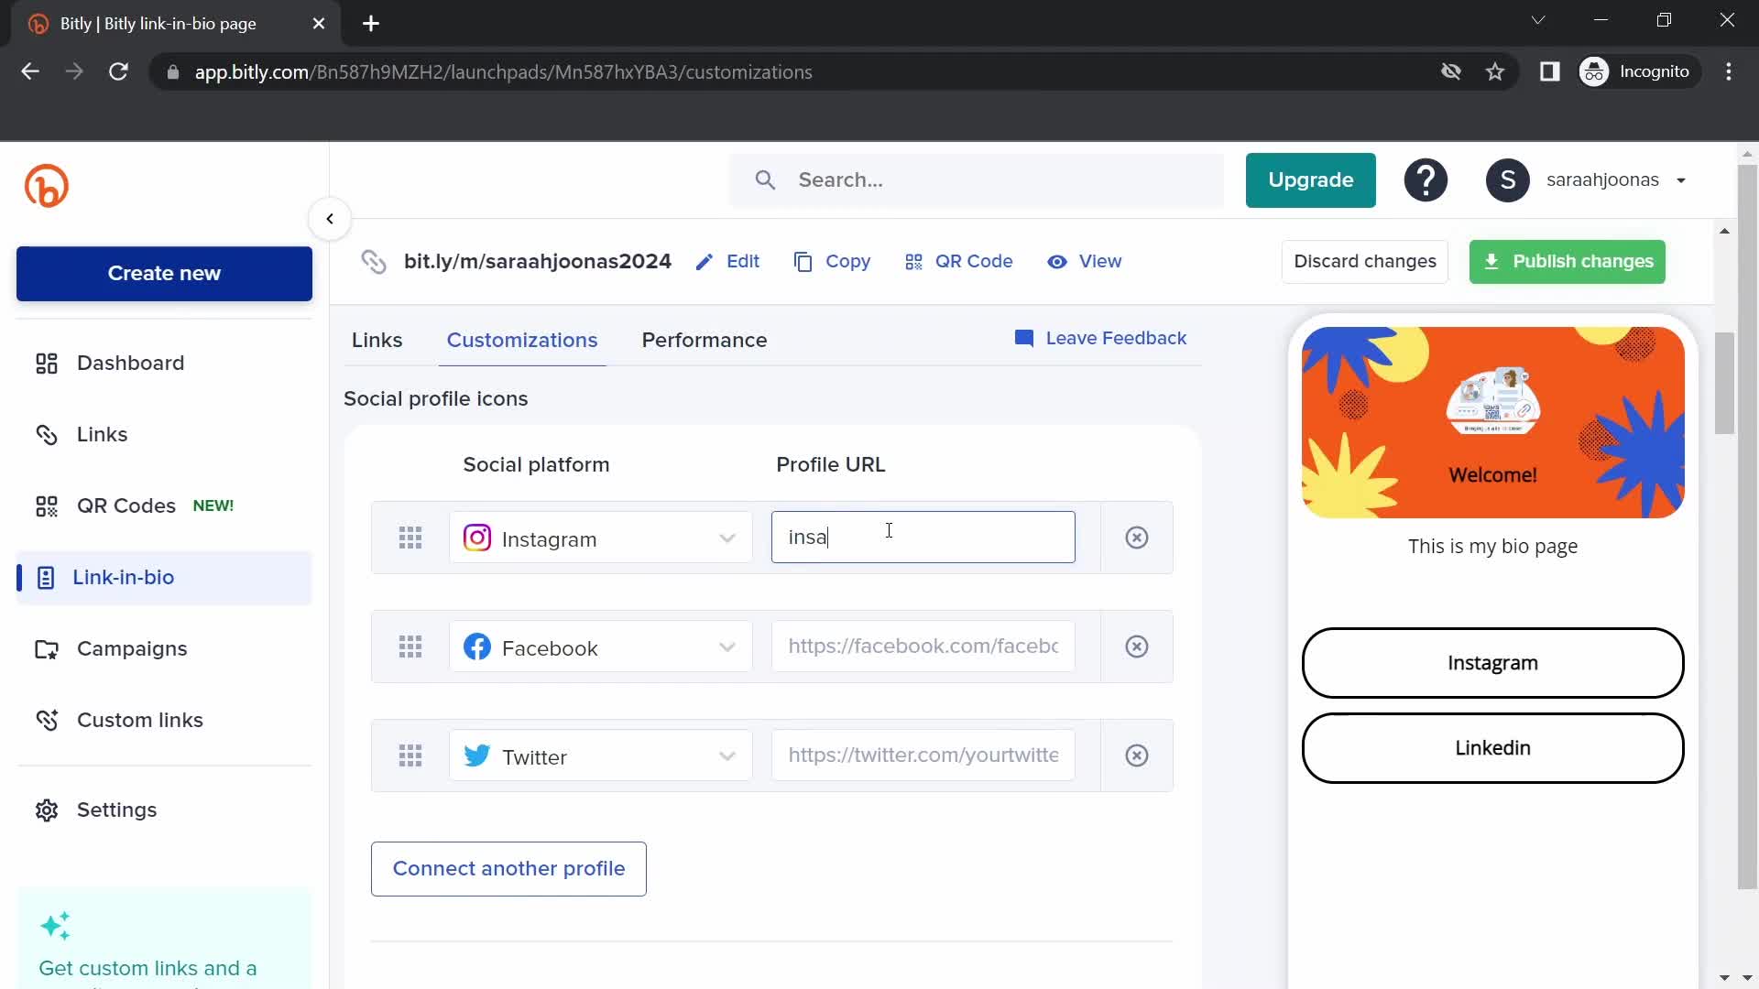The width and height of the screenshot is (1759, 989).
Task: Expand the Facebook platform dropdown
Action: pos(727,646)
